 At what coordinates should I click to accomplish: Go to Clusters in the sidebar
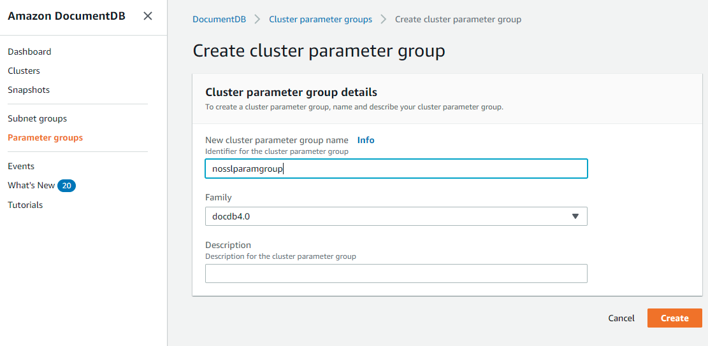click(x=24, y=71)
